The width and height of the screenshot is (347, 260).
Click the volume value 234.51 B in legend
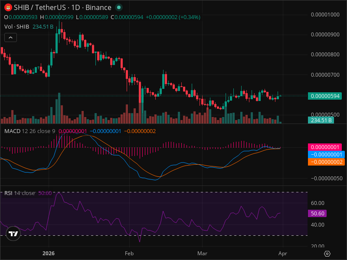tap(43, 27)
